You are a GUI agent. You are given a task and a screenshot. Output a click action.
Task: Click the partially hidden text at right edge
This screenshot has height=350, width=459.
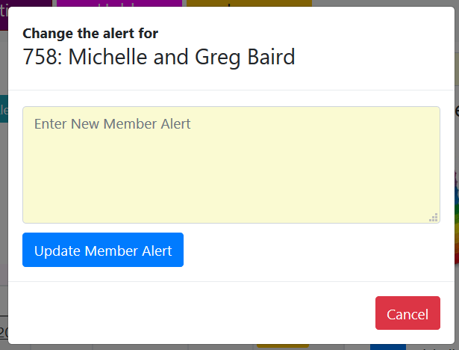[456, 112]
